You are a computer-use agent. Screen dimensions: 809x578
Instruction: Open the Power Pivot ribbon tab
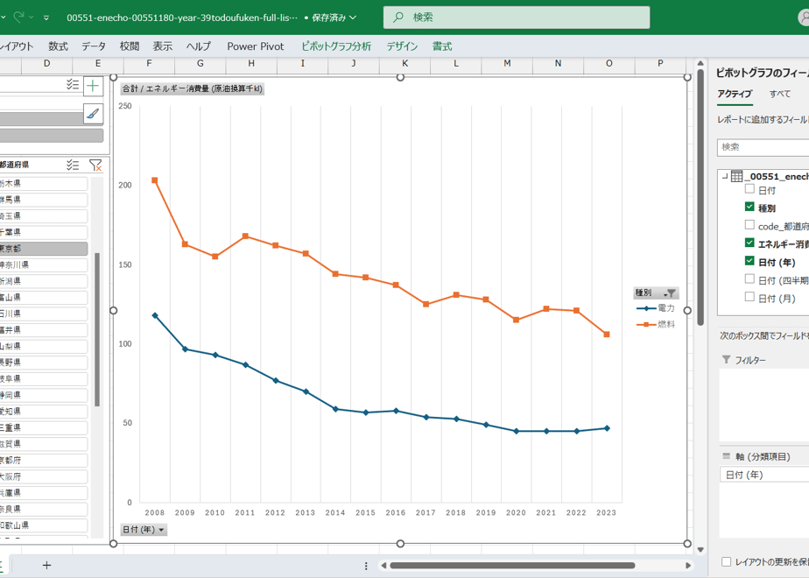[256, 46]
